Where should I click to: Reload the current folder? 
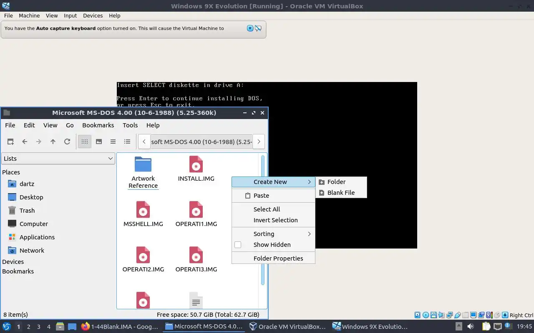coord(67,142)
